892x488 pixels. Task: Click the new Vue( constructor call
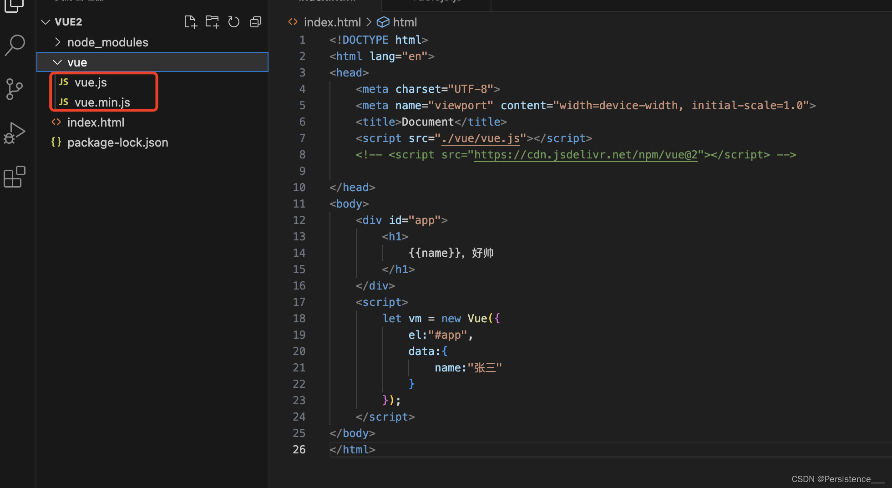(x=471, y=319)
